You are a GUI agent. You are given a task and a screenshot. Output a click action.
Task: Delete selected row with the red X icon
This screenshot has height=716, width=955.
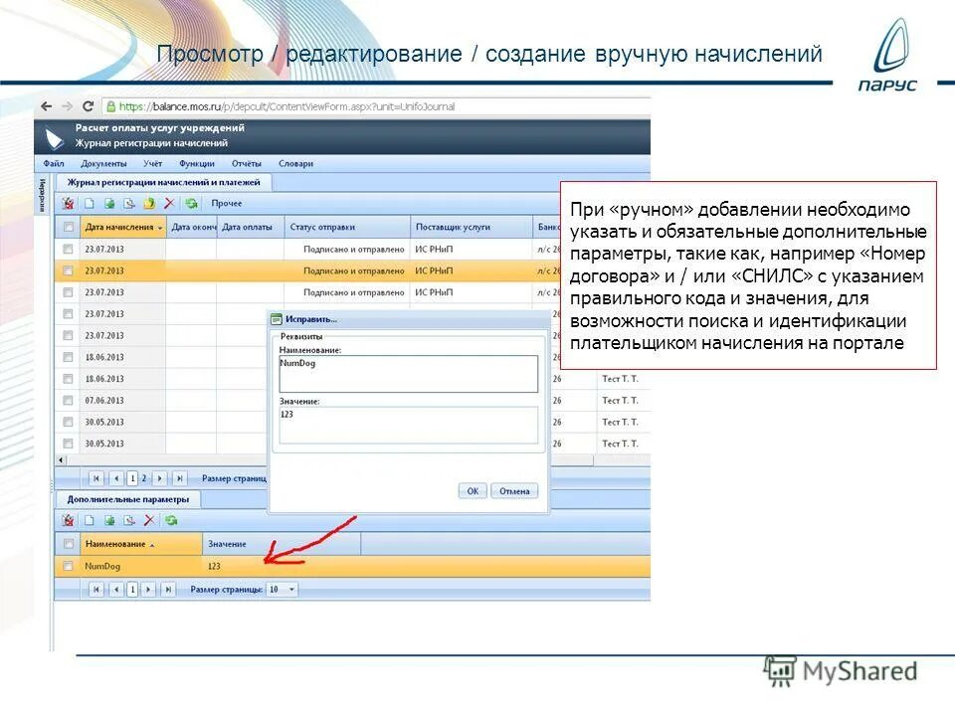(167, 201)
